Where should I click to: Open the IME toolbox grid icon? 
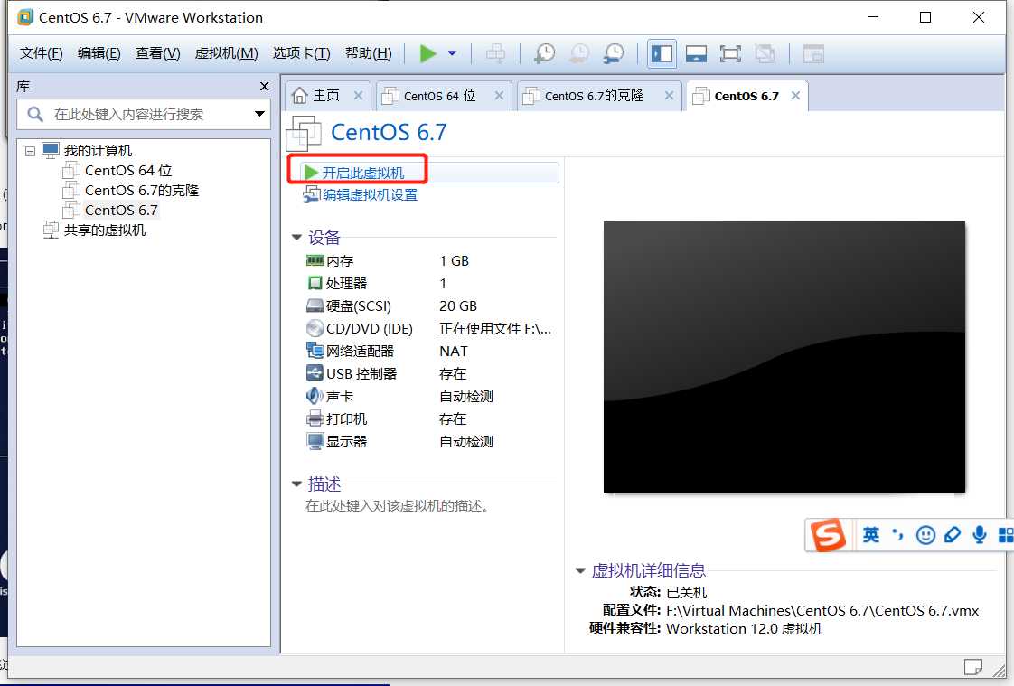[1006, 535]
